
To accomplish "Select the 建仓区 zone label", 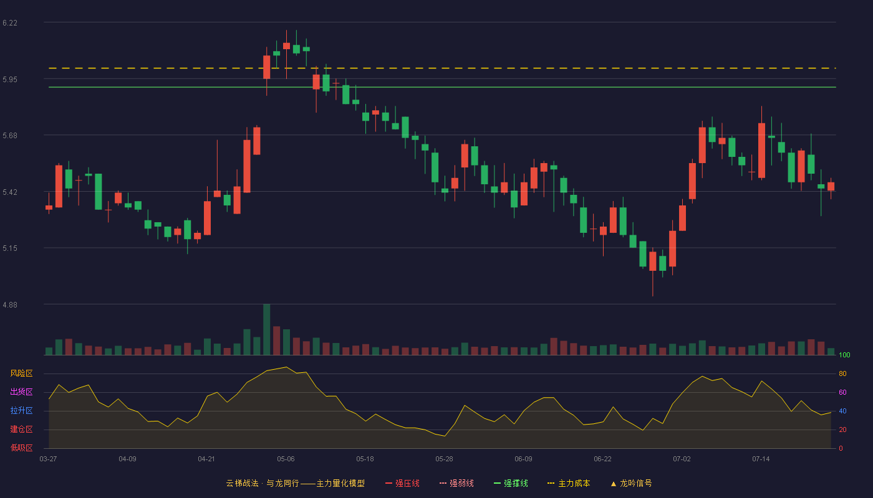I will click(x=21, y=430).
